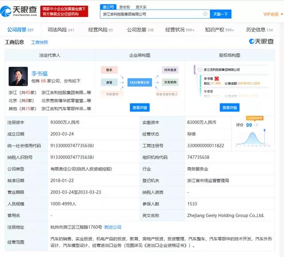
Task: Click English name Zhejiang Geely Holding Group
Action: tap(226, 215)
